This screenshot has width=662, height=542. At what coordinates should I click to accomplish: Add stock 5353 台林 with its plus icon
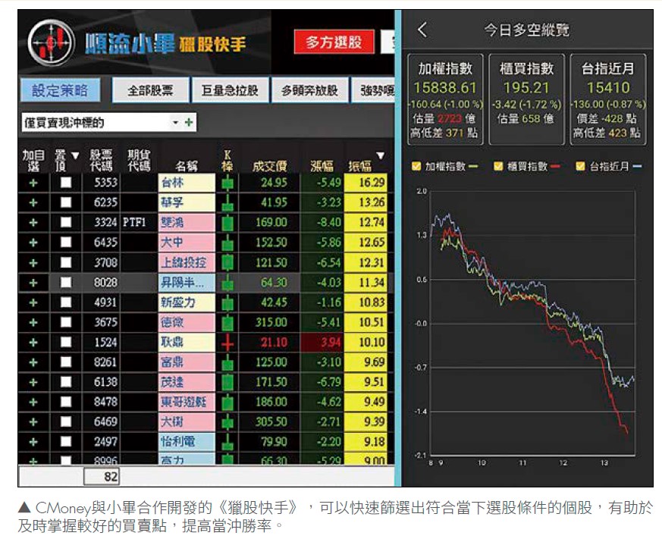coord(33,183)
